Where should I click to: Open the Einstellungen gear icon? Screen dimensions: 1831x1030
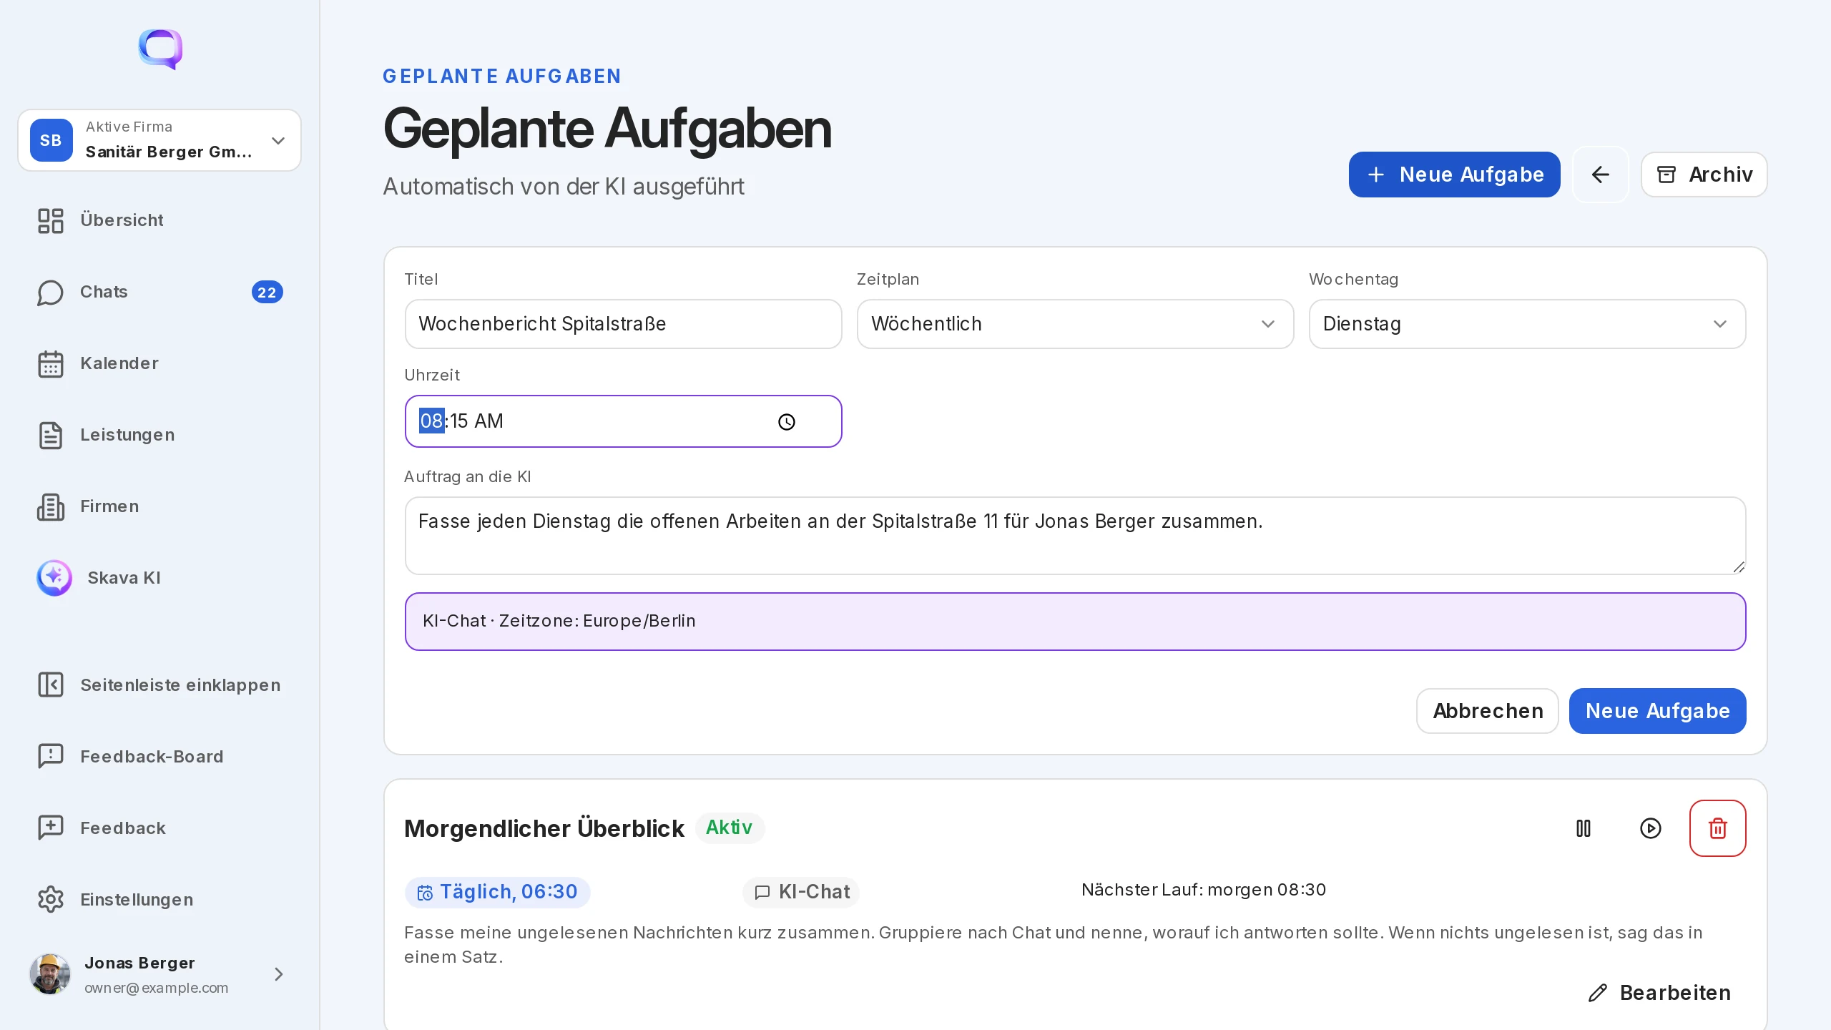click(x=51, y=900)
